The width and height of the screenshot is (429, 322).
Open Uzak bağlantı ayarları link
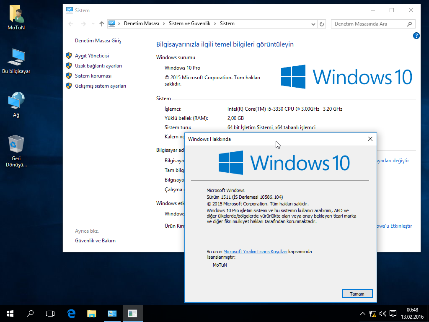98,66
